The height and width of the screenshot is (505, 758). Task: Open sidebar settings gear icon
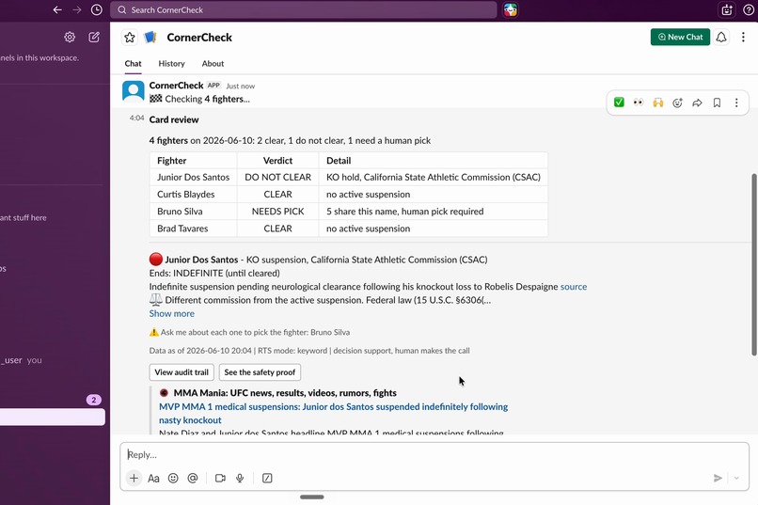(70, 38)
